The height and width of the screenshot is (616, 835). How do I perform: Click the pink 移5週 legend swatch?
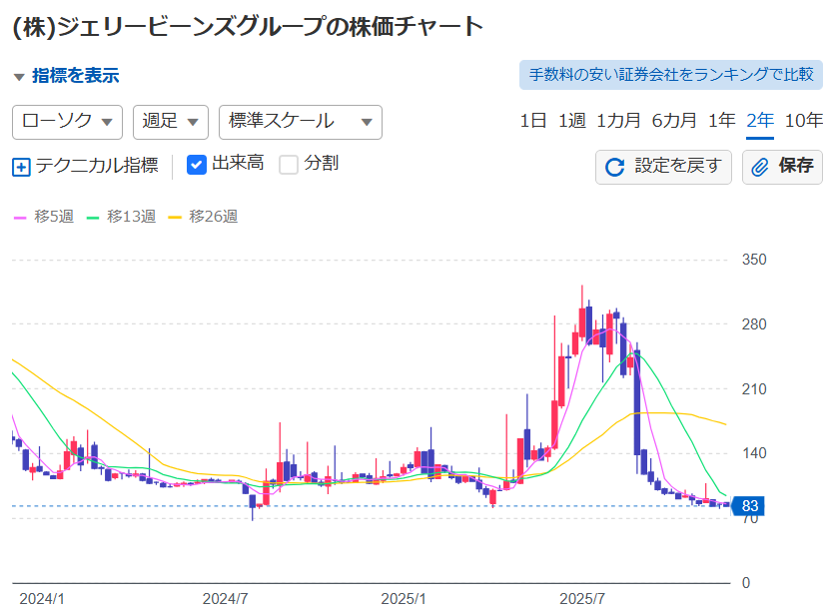tap(19, 217)
